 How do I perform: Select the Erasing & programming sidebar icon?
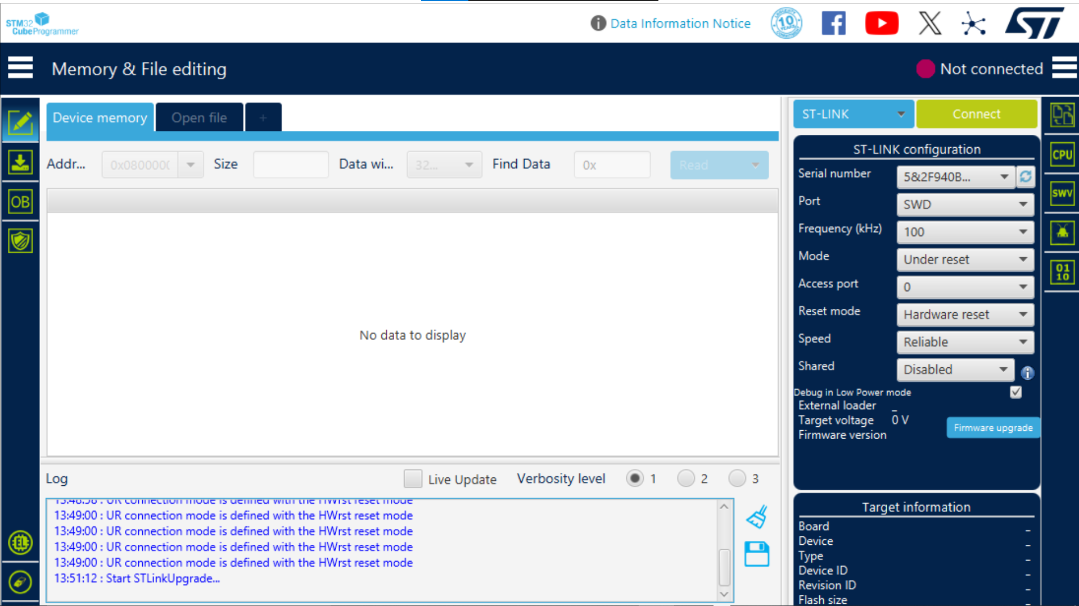(21, 163)
